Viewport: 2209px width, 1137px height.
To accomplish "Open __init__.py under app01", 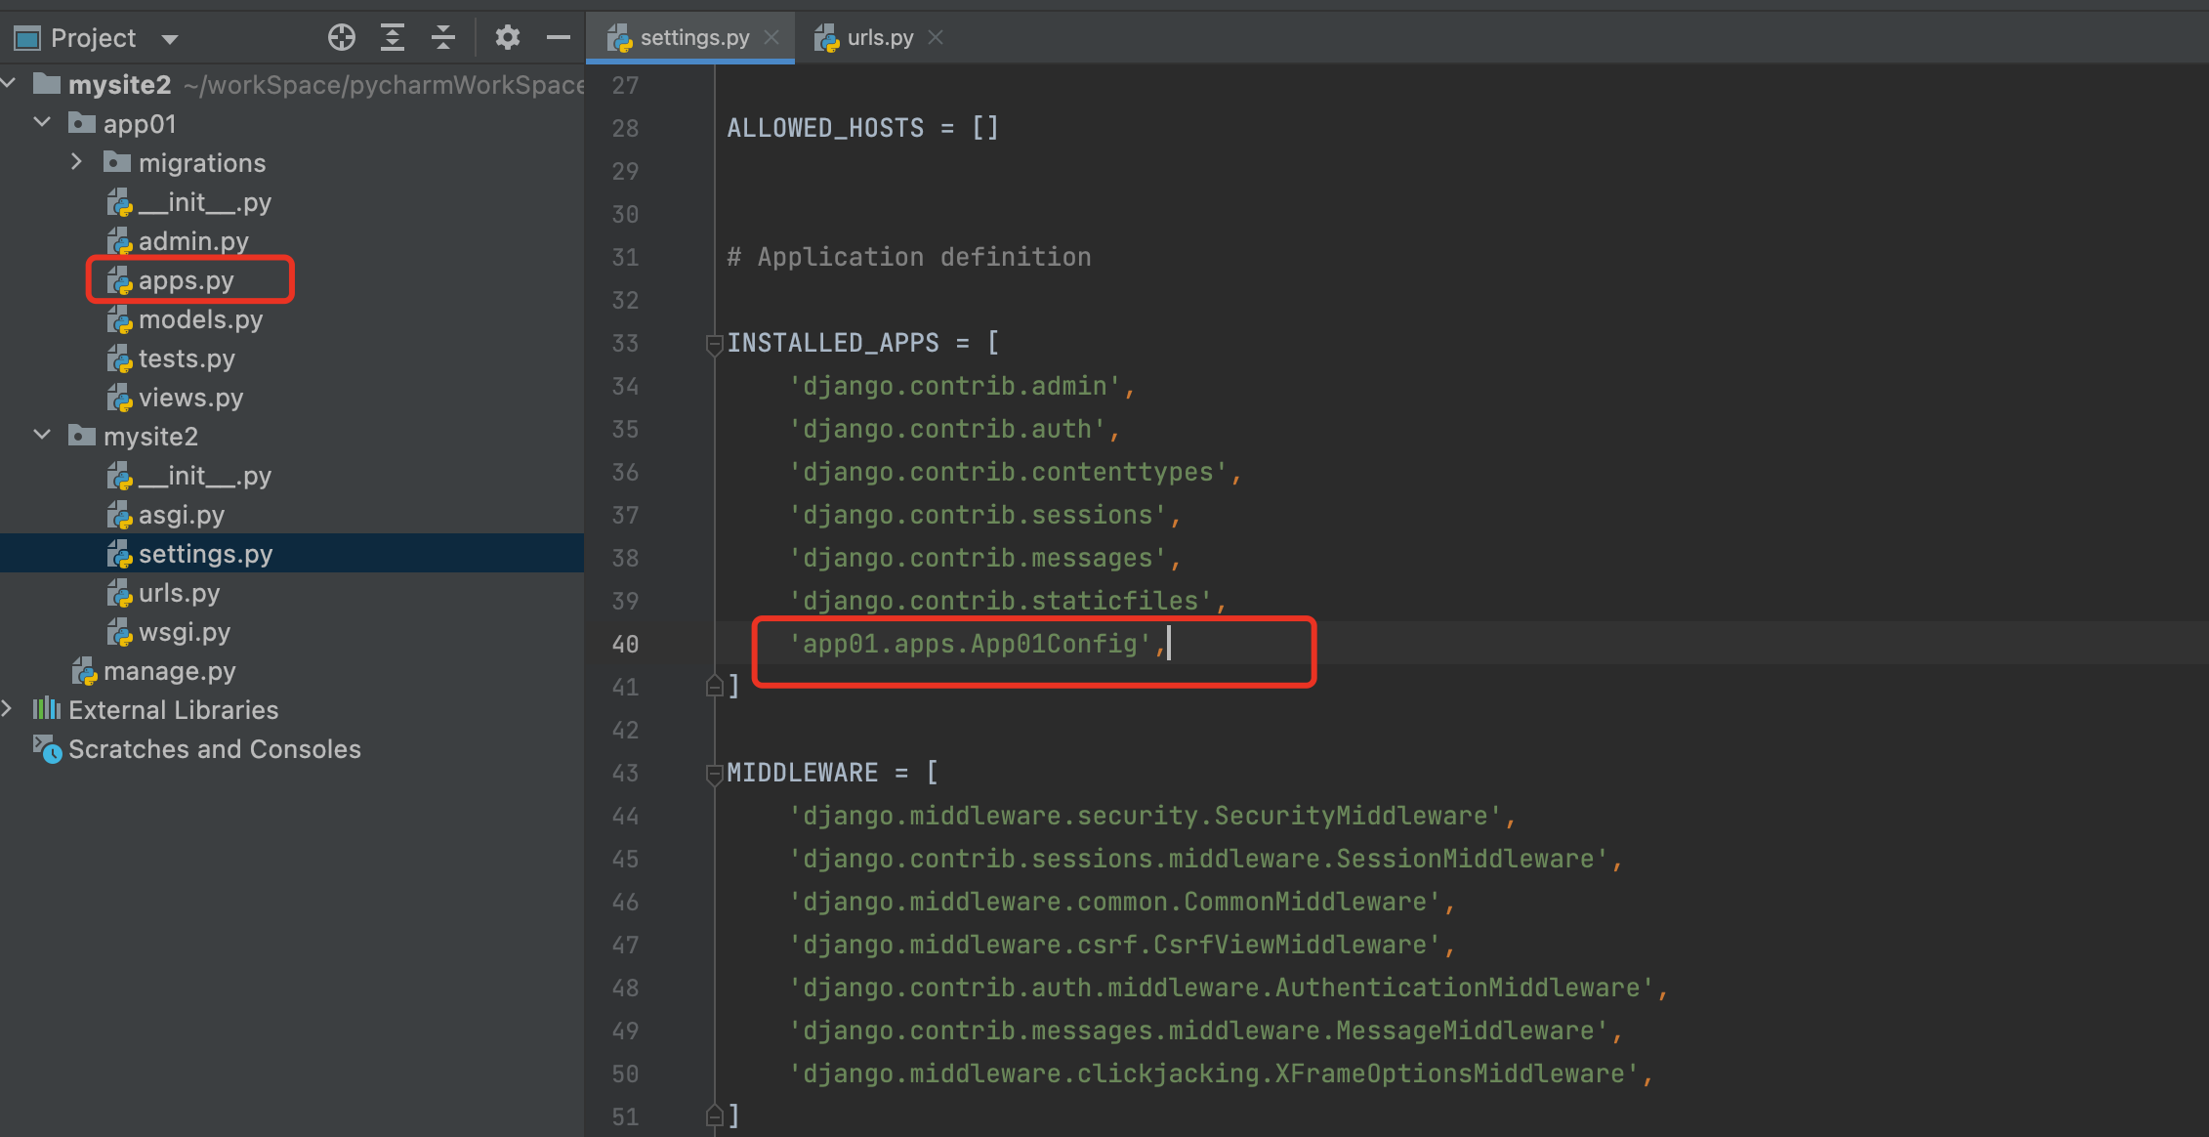I will coord(204,202).
